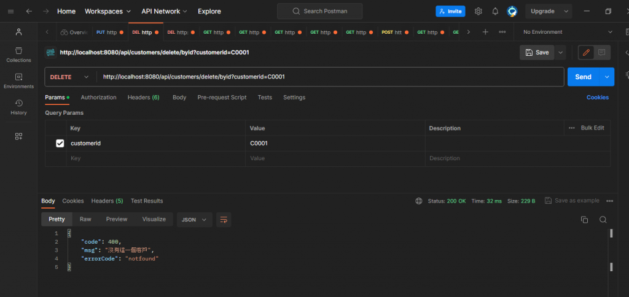Open the user avatar profile menu
The height and width of the screenshot is (297, 629).
click(x=512, y=11)
